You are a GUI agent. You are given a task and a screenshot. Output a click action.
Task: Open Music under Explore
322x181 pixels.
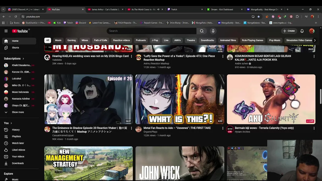pos(20,179)
